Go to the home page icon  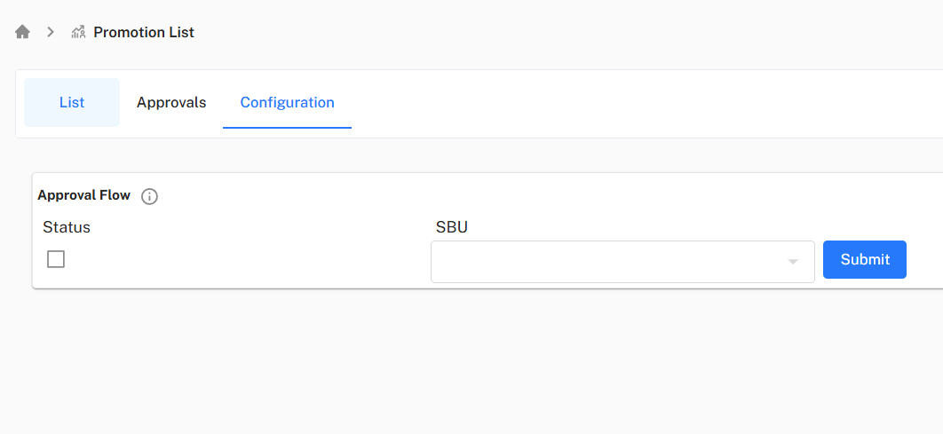coord(23,32)
